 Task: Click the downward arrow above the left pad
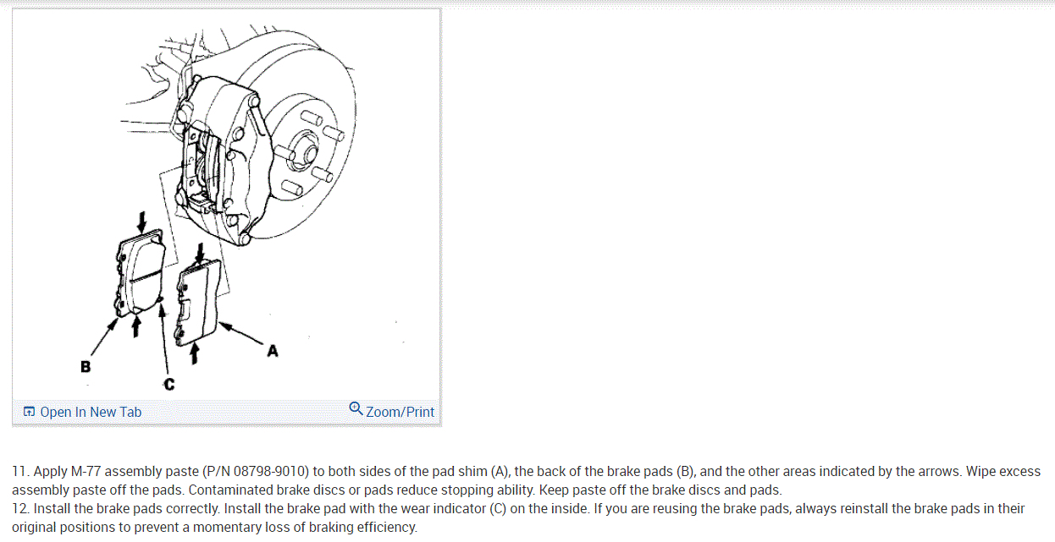pyautogui.click(x=141, y=220)
